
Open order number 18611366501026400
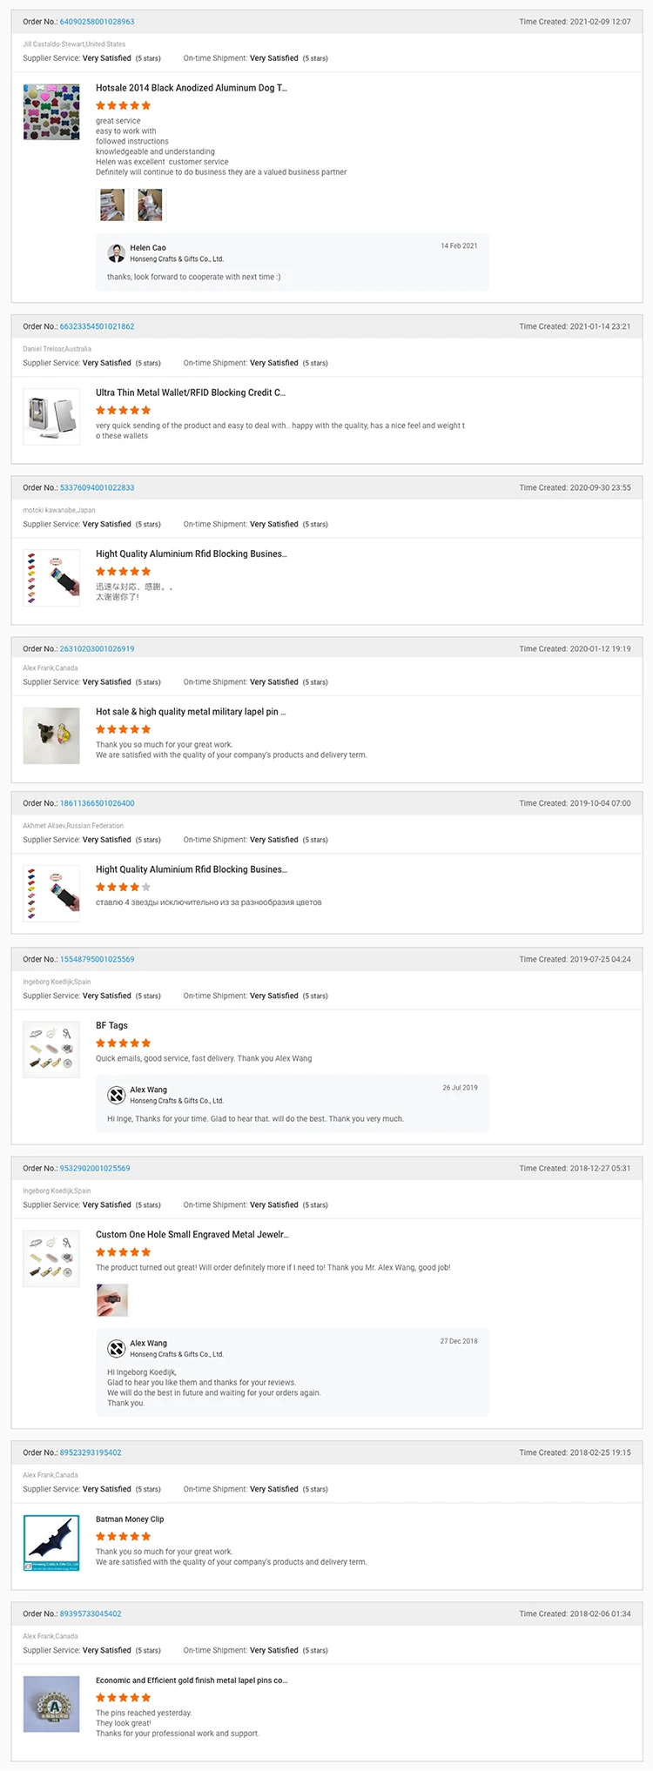click(x=97, y=803)
